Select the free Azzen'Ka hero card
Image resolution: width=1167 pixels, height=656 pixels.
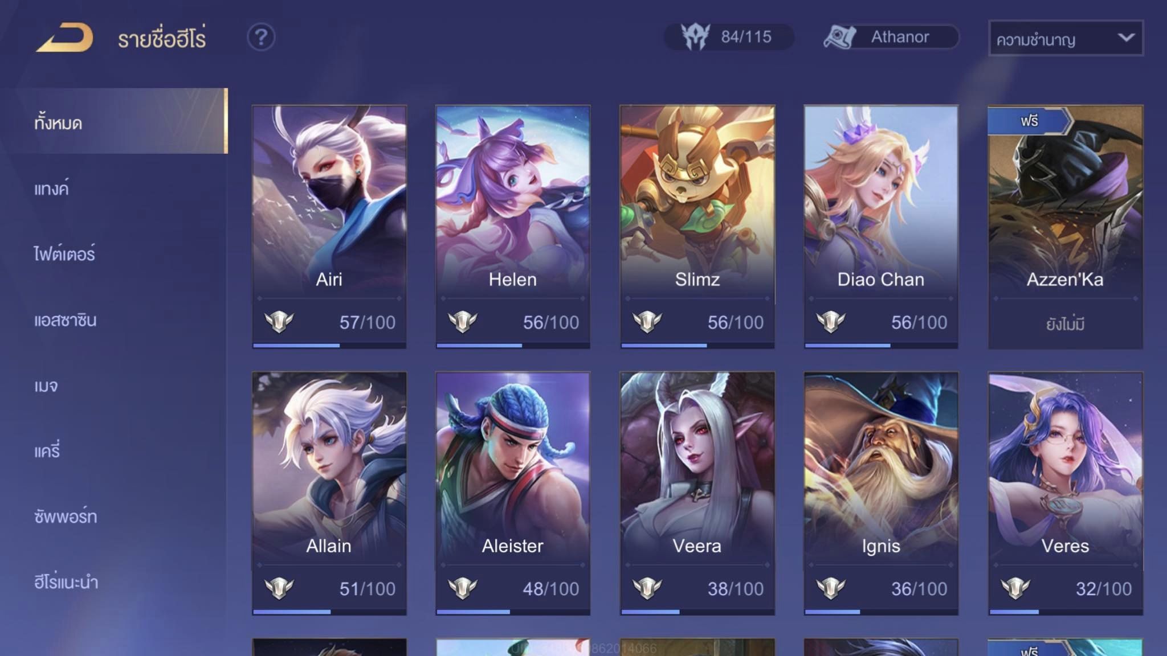pos(1065,227)
